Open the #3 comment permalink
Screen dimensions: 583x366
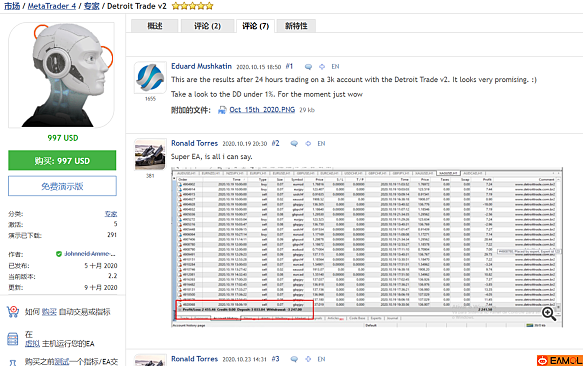click(275, 359)
